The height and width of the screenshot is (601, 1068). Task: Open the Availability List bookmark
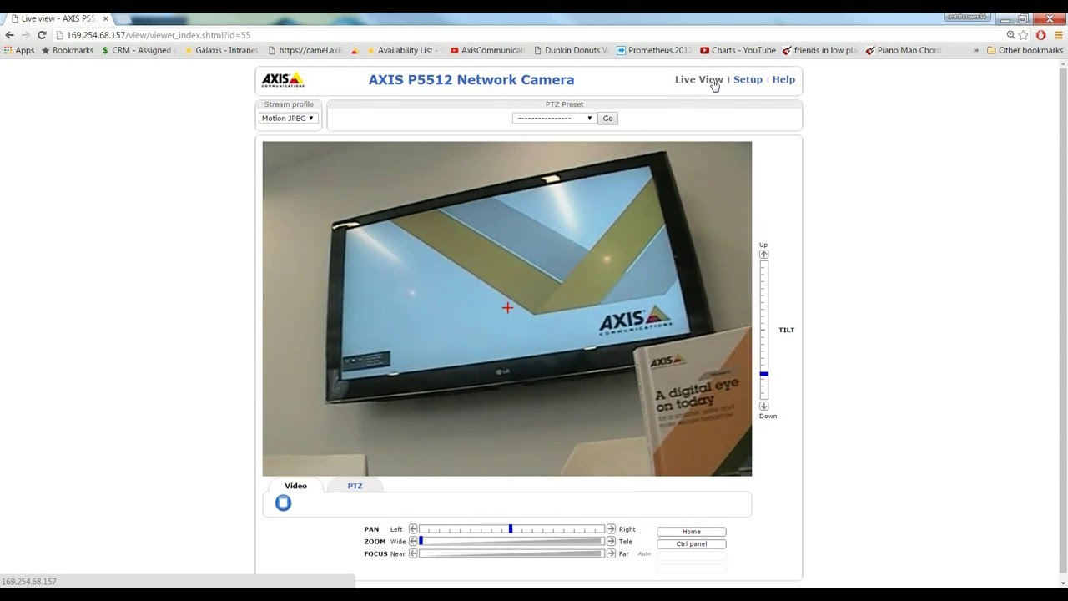[x=402, y=50]
